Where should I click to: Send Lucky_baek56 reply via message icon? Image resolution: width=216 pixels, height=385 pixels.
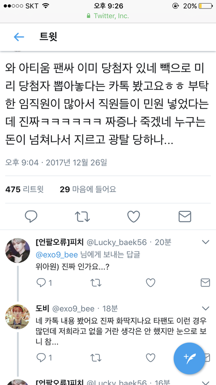pos(205,283)
